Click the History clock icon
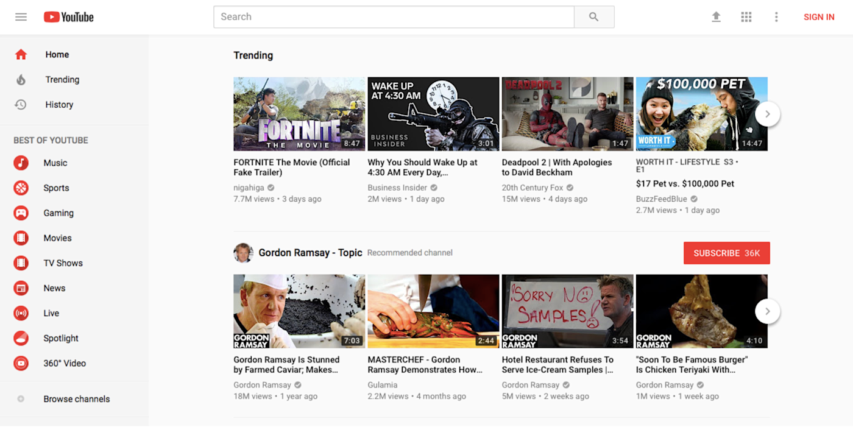This screenshot has width=853, height=427. pyautogui.click(x=21, y=104)
